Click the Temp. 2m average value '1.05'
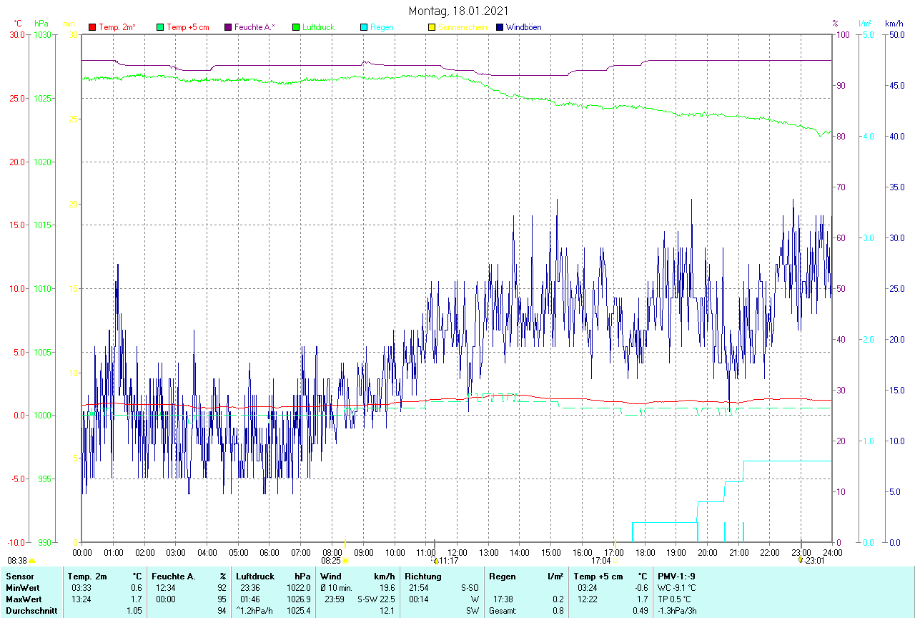The image size is (915, 618). (134, 610)
